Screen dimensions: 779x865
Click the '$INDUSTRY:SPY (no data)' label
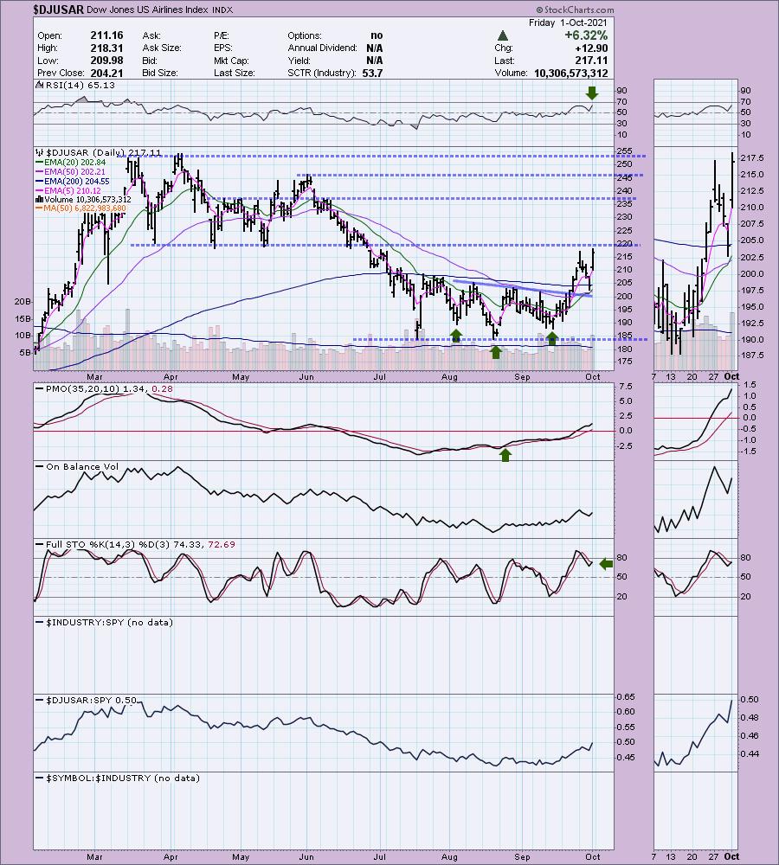pos(109,623)
